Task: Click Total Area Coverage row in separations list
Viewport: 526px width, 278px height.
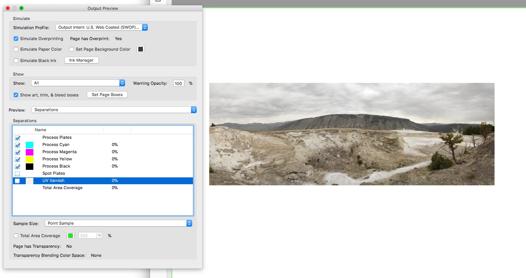Action: 103,188
